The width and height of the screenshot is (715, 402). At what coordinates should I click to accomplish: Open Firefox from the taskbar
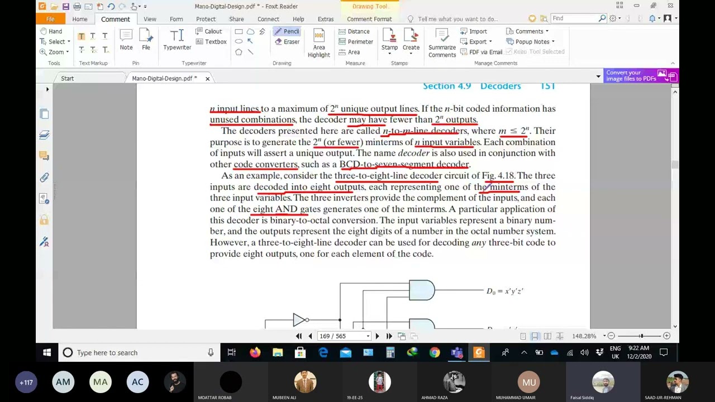click(x=255, y=352)
